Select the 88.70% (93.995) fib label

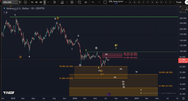(130, 53)
